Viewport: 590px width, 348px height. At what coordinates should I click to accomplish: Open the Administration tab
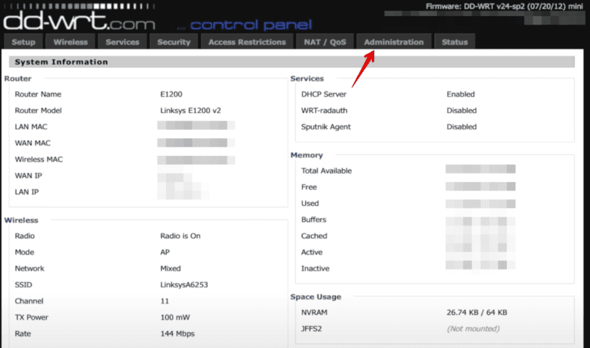point(393,41)
